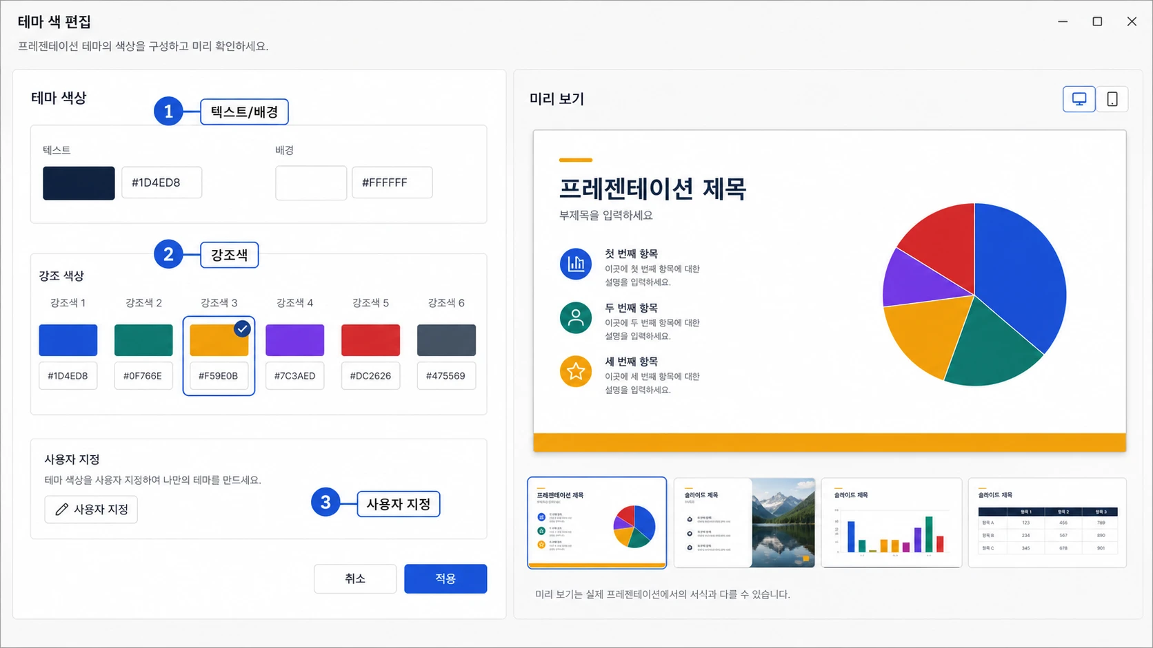Screen dimensions: 1153x648
Task: Pick the 배경 white color swatch
Action: (311, 183)
